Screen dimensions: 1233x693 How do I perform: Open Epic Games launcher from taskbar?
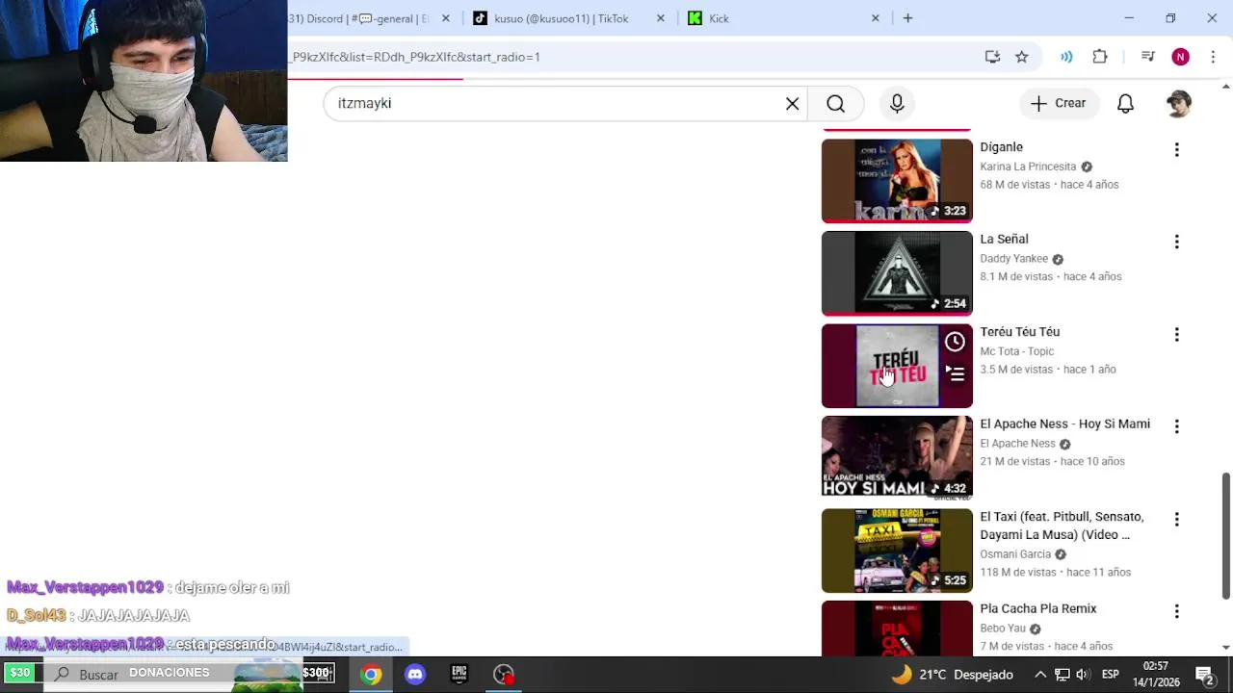[x=459, y=675]
